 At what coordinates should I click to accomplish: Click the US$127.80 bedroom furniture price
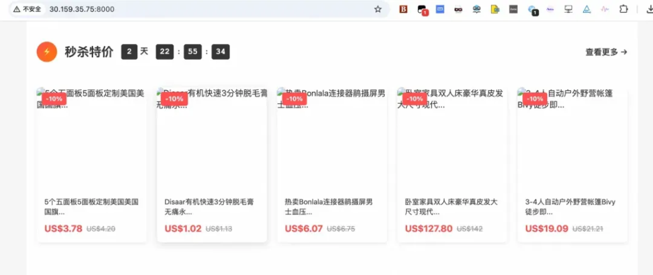[x=429, y=229]
